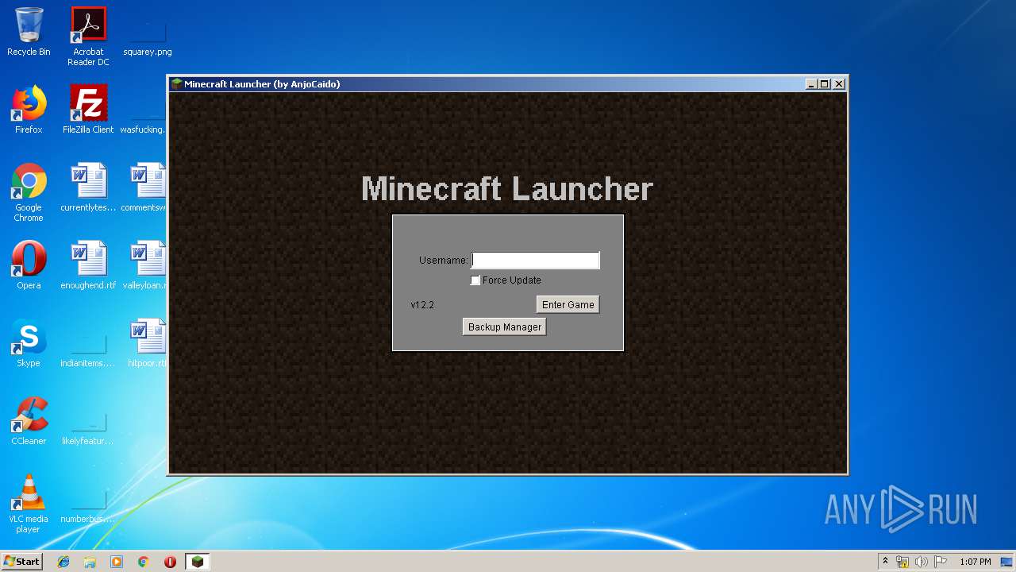Screen dimensions: 1016x572
Task: Click the Minecraft block icon in title bar
Action: (x=176, y=84)
